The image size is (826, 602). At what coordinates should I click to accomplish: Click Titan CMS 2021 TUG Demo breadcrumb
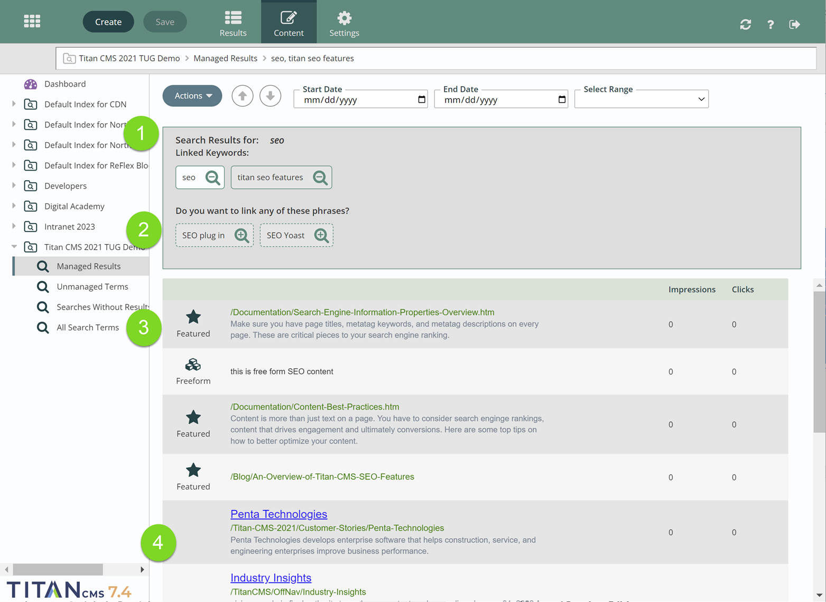tap(129, 59)
